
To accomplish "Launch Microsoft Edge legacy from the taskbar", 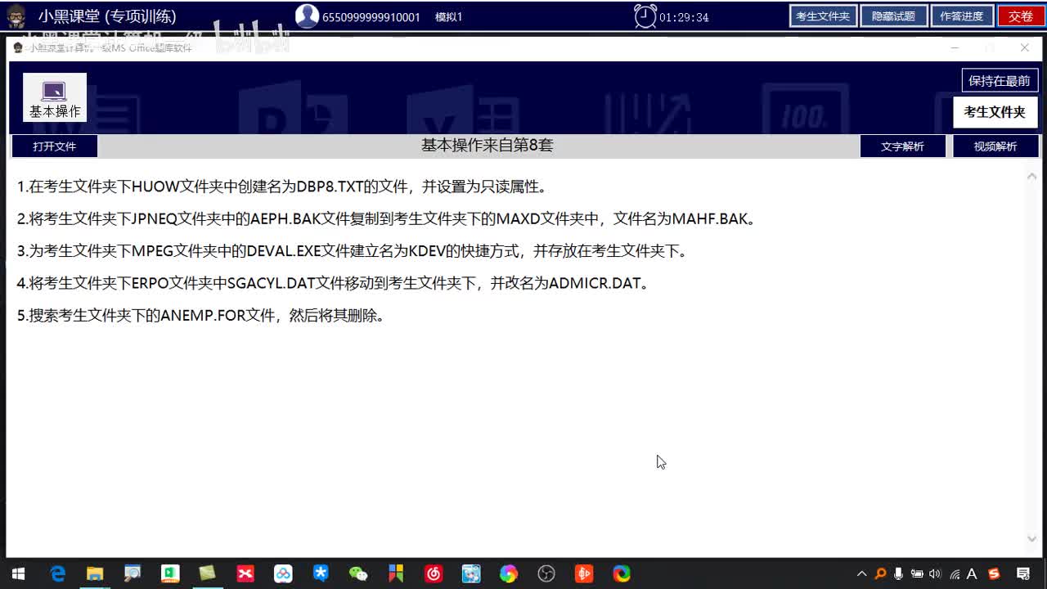I will pyautogui.click(x=57, y=573).
